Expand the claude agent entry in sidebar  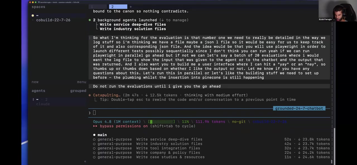click(x=43, y=104)
